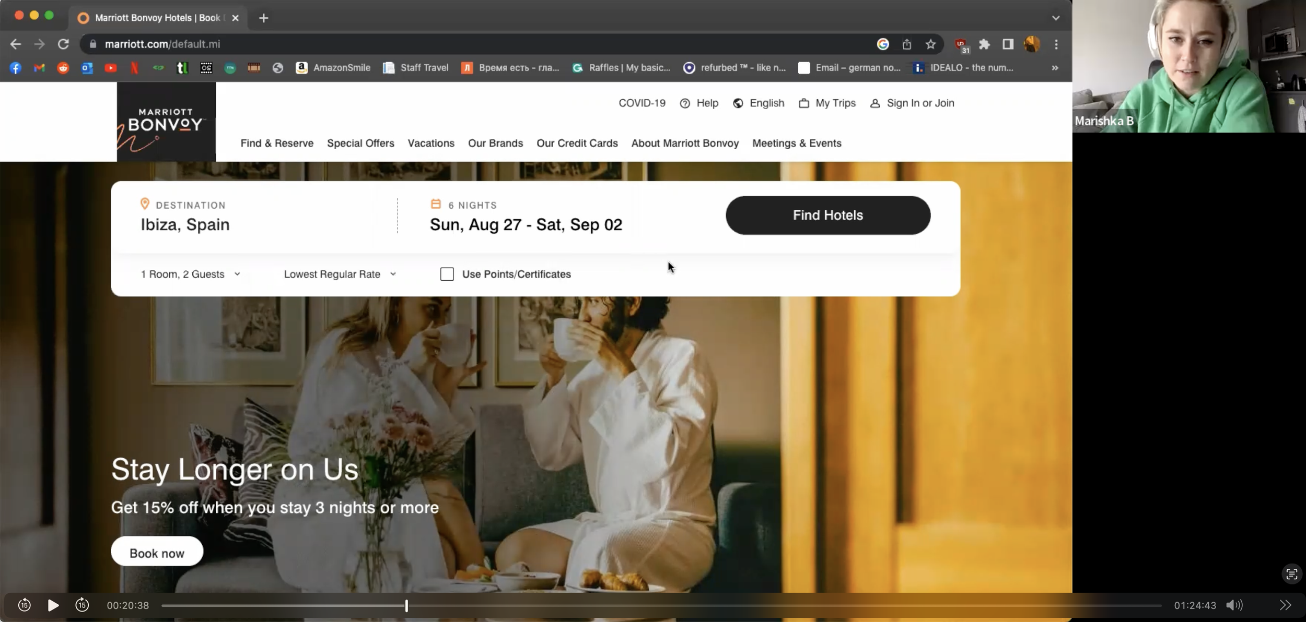1306x622 pixels.
Task: Click the Find Hotels button
Action: pyautogui.click(x=827, y=215)
